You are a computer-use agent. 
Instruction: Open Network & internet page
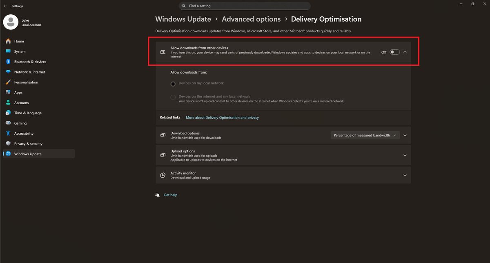click(x=38, y=72)
